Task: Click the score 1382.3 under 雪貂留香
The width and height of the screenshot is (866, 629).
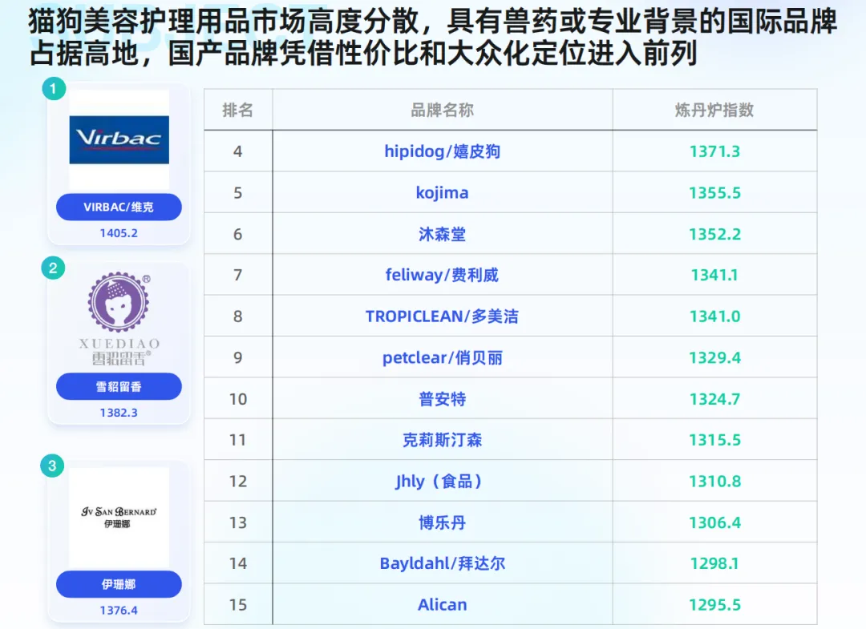Action: (x=119, y=412)
